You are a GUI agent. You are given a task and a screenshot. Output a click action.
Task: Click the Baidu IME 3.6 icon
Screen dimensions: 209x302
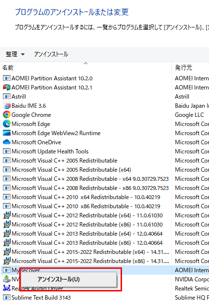coord(7,105)
